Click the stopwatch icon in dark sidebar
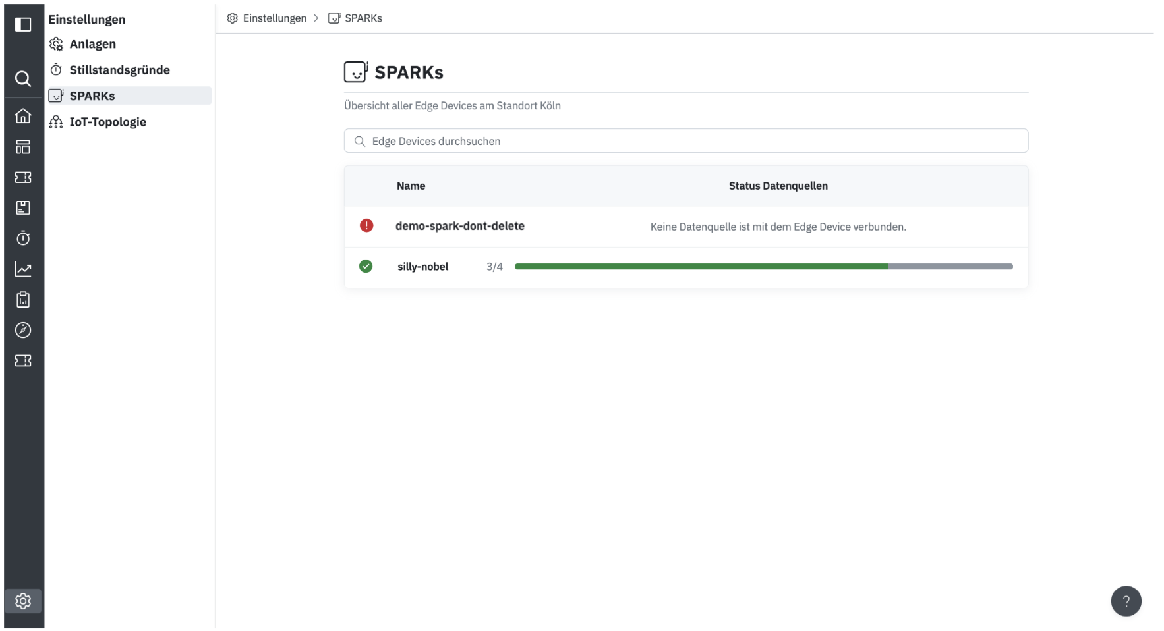1164x631 pixels. 23,238
